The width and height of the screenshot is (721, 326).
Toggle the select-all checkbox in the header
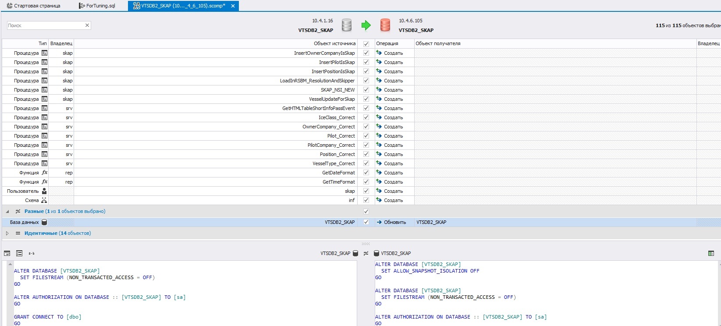pyautogui.click(x=366, y=44)
